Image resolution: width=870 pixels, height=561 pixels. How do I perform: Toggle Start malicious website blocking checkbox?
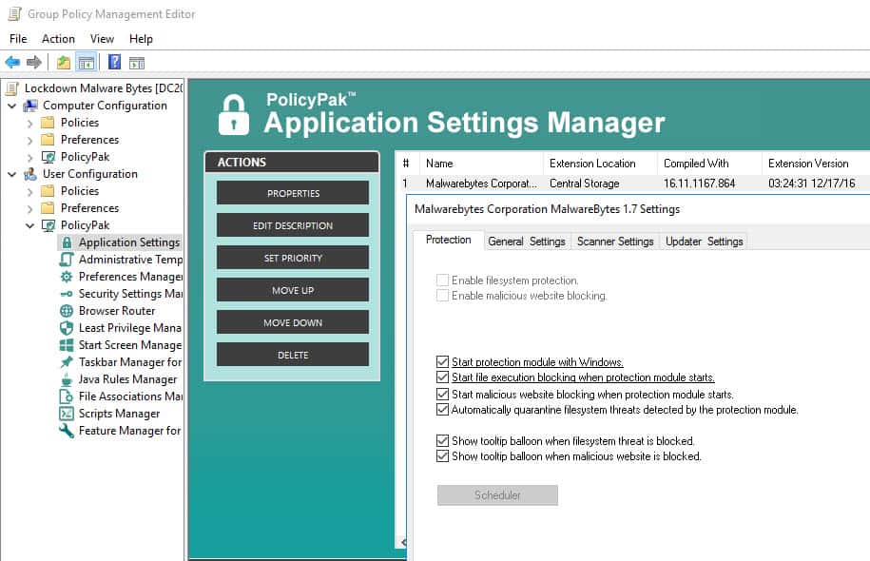click(442, 394)
